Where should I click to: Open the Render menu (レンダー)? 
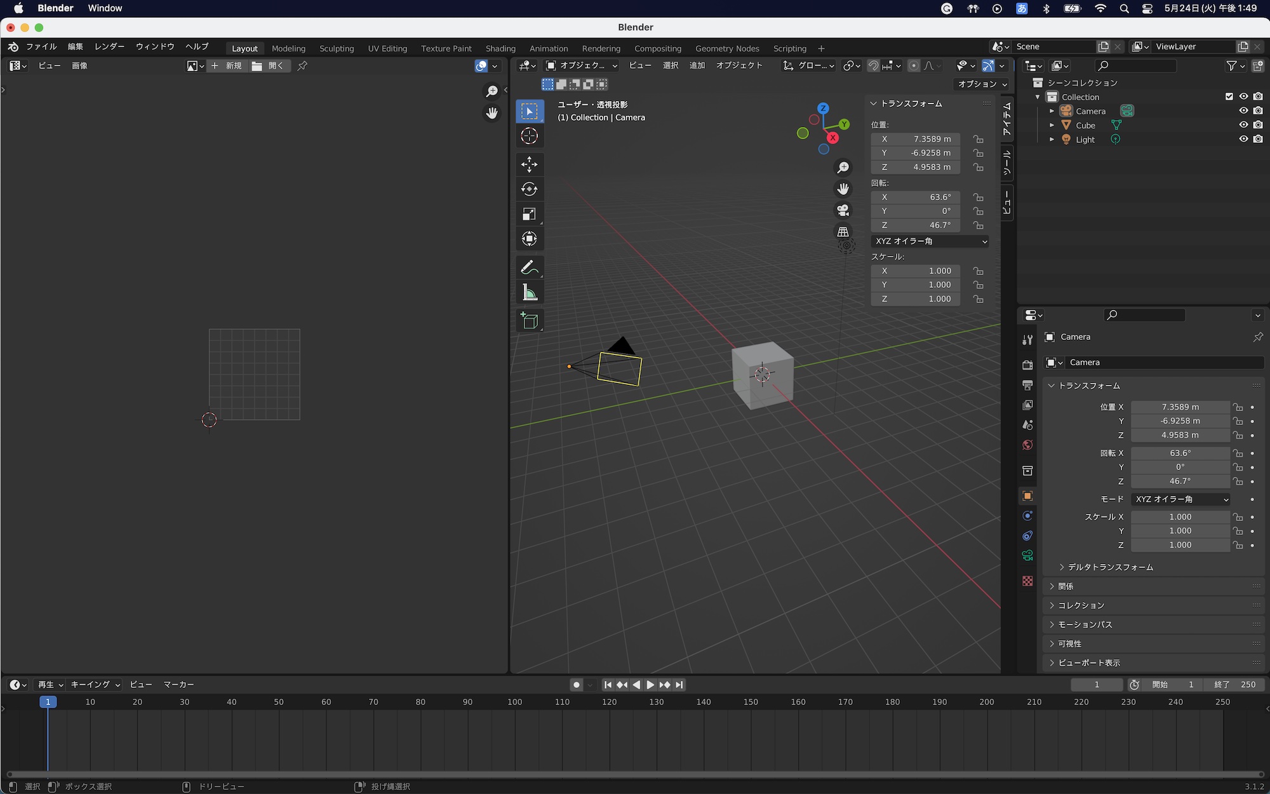109,46
